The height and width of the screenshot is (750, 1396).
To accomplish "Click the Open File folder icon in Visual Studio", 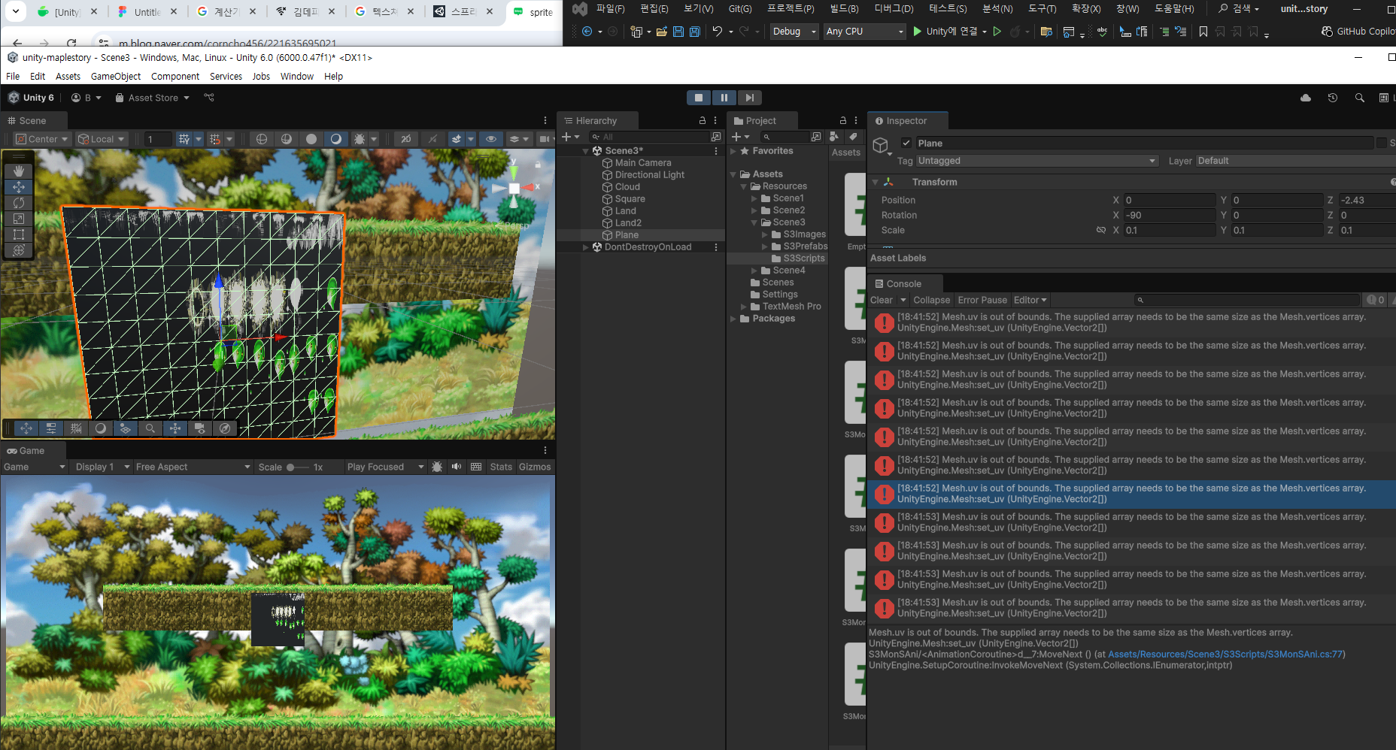I will [661, 32].
